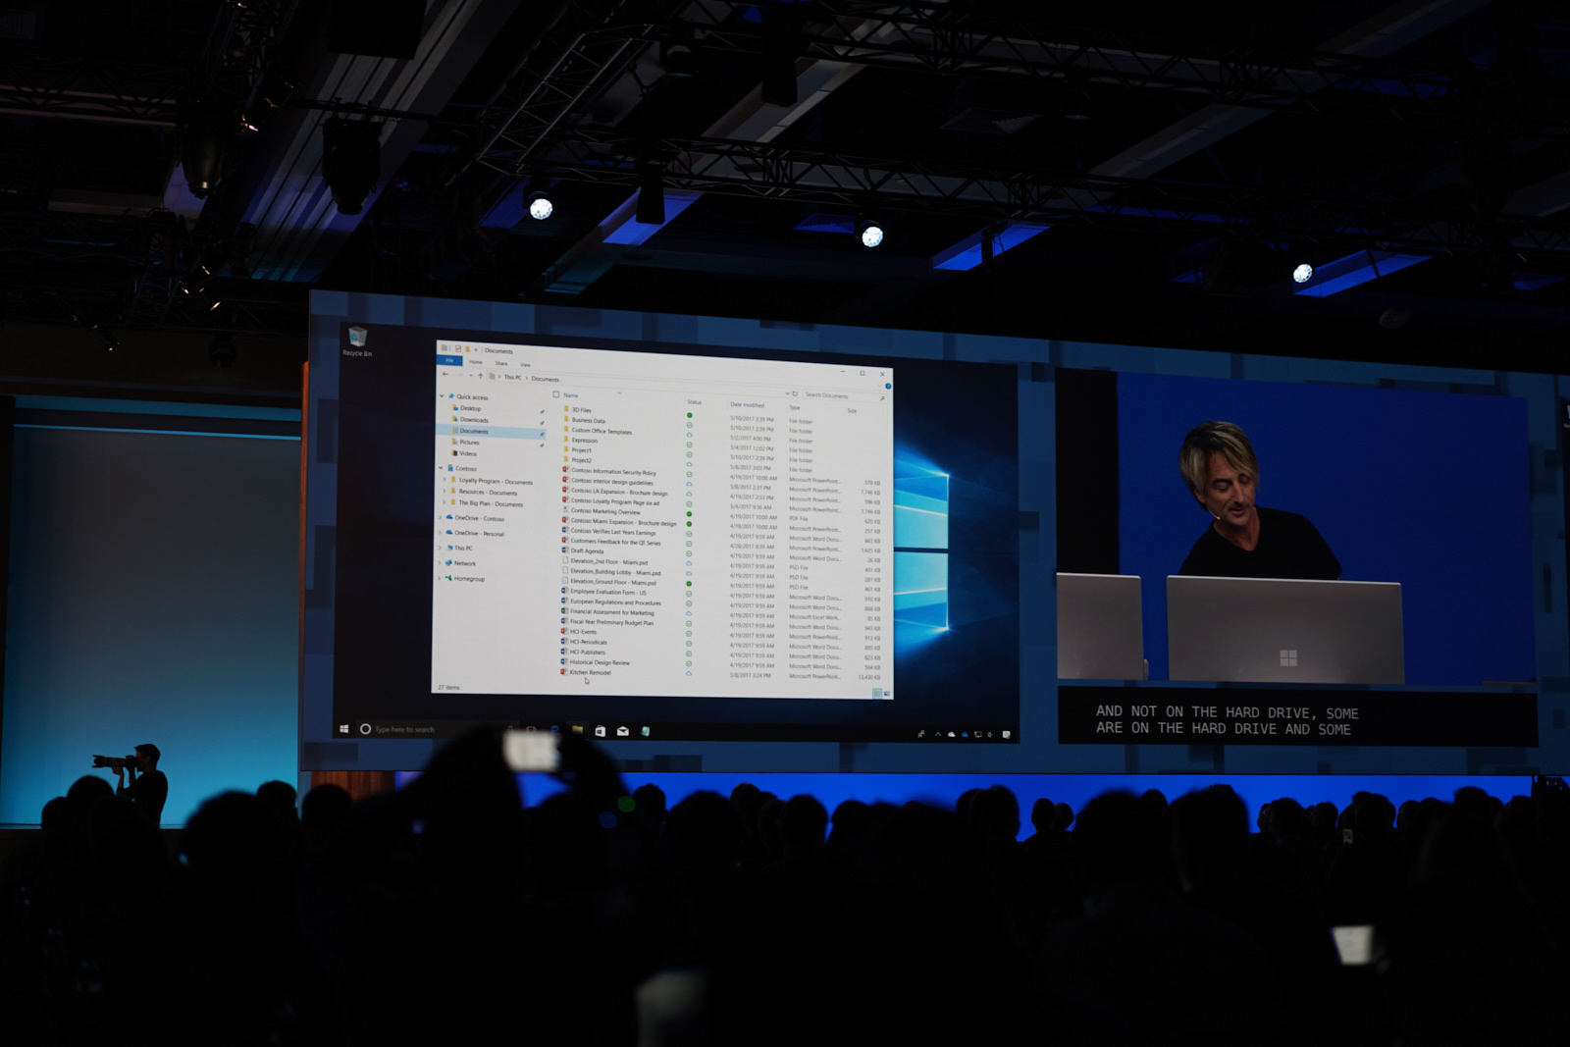Viewport: 1570px width, 1047px height.
Task: Expand OneDrive - Contoso node
Action: pos(440,517)
